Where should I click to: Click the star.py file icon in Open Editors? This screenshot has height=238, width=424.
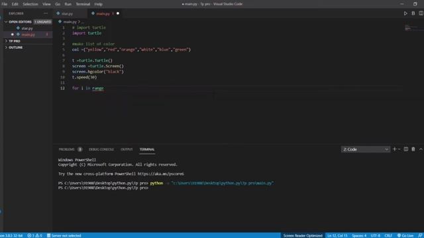(18, 28)
